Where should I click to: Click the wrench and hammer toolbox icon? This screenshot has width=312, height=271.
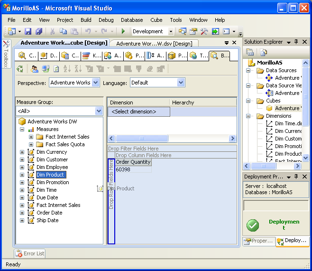[x=204, y=31]
